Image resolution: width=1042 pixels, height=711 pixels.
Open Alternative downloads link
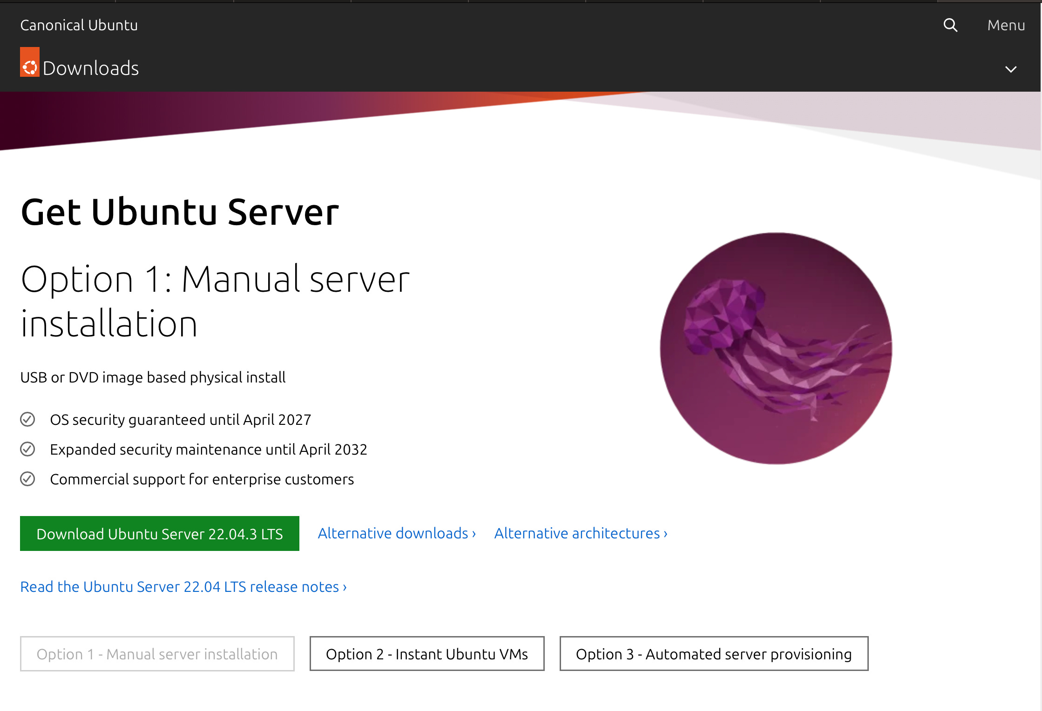point(397,533)
